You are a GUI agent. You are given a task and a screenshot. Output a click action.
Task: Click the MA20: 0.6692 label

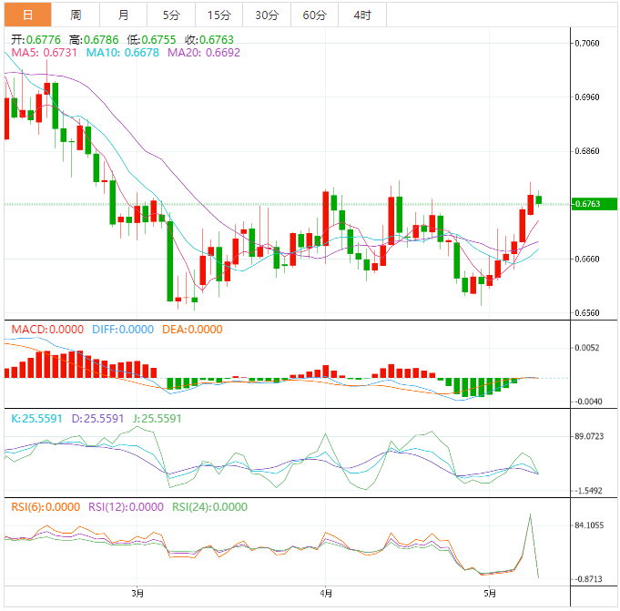[204, 53]
